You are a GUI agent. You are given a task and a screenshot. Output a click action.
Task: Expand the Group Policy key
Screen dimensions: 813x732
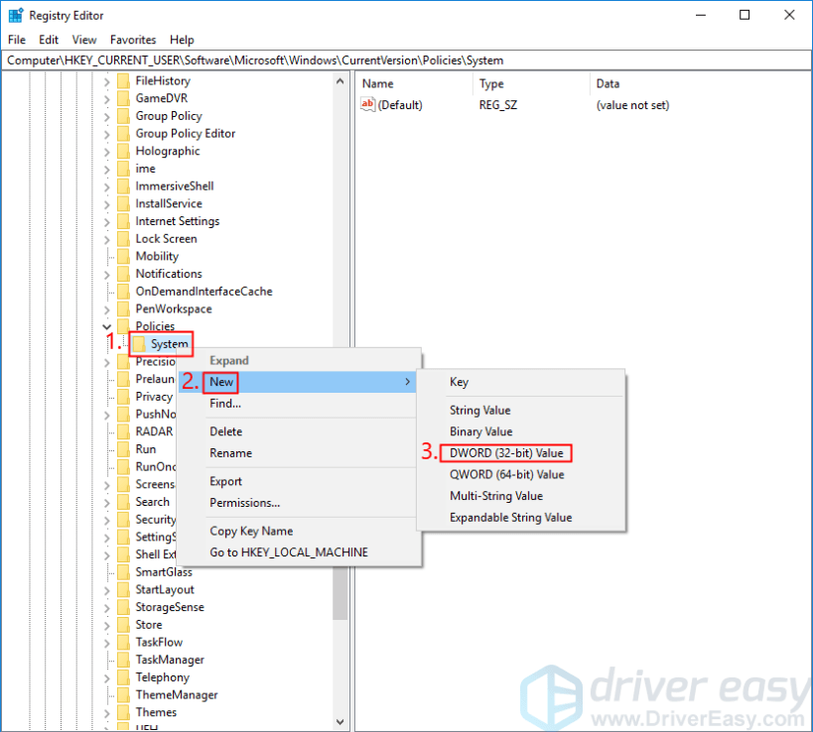(107, 115)
